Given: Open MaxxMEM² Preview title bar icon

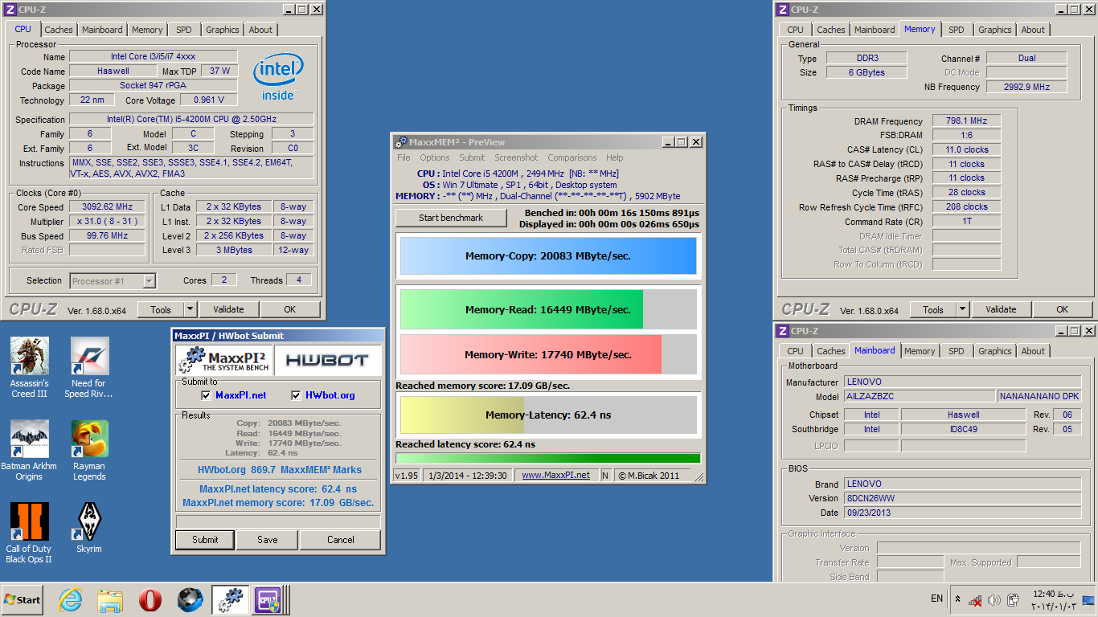Looking at the screenshot, I should click(x=401, y=142).
